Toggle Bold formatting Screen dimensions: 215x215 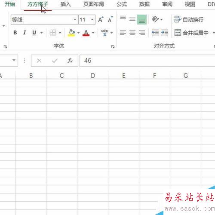pyautogui.click(x=15, y=33)
